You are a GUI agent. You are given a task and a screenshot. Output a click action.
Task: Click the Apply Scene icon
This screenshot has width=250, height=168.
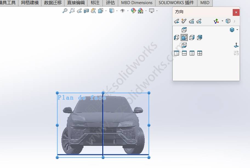pos(140,11)
